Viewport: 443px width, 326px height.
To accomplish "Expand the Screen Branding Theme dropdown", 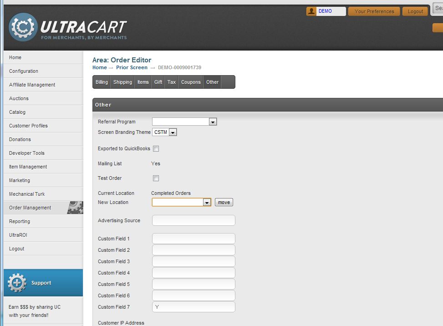I will 164,132.
